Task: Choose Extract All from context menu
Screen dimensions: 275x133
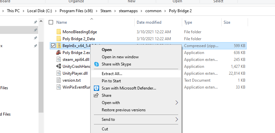Action: click(x=112, y=74)
